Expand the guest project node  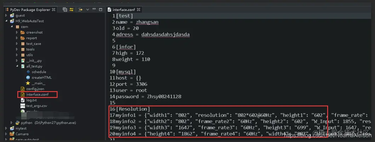[6, 16]
